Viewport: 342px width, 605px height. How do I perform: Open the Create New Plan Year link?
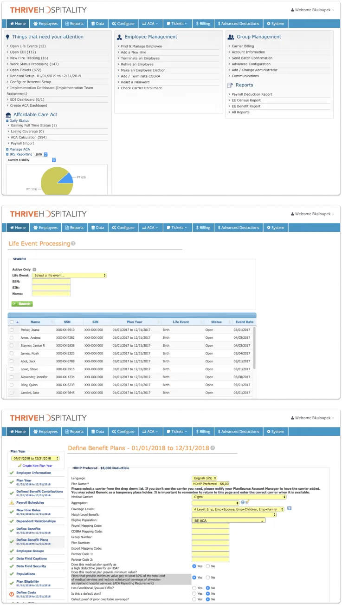pos(37,466)
